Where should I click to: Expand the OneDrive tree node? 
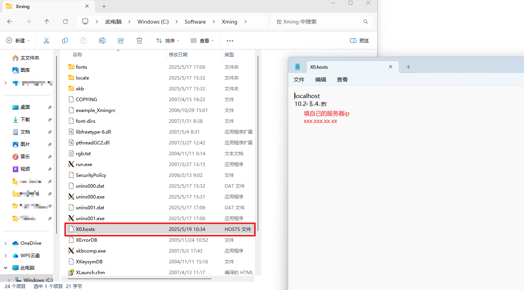[x=5, y=243]
